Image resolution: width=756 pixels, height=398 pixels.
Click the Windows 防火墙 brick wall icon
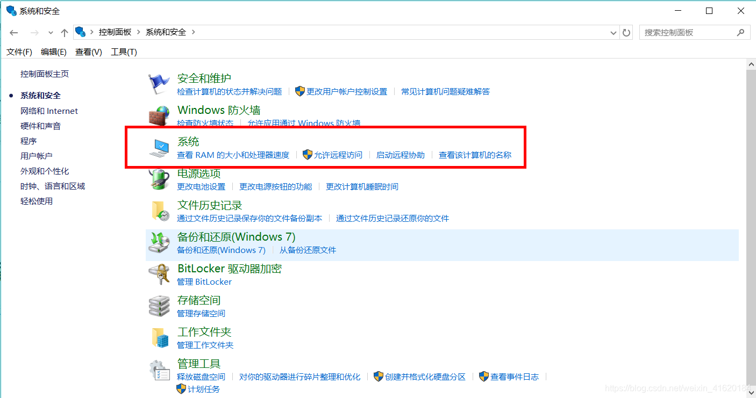click(x=159, y=115)
